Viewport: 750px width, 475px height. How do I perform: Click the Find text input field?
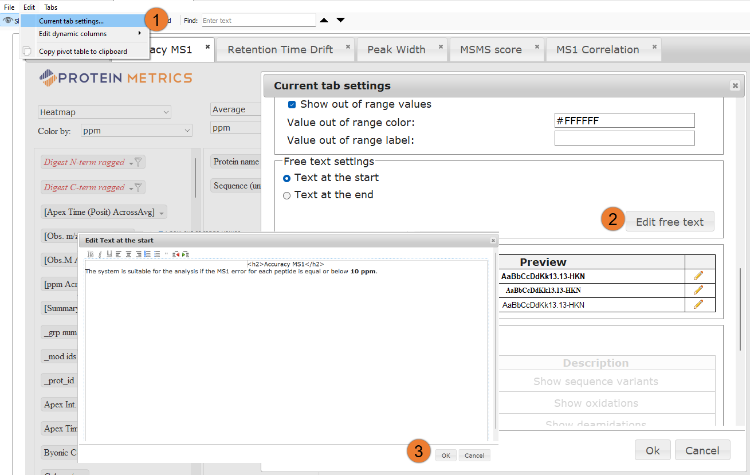(258, 19)
